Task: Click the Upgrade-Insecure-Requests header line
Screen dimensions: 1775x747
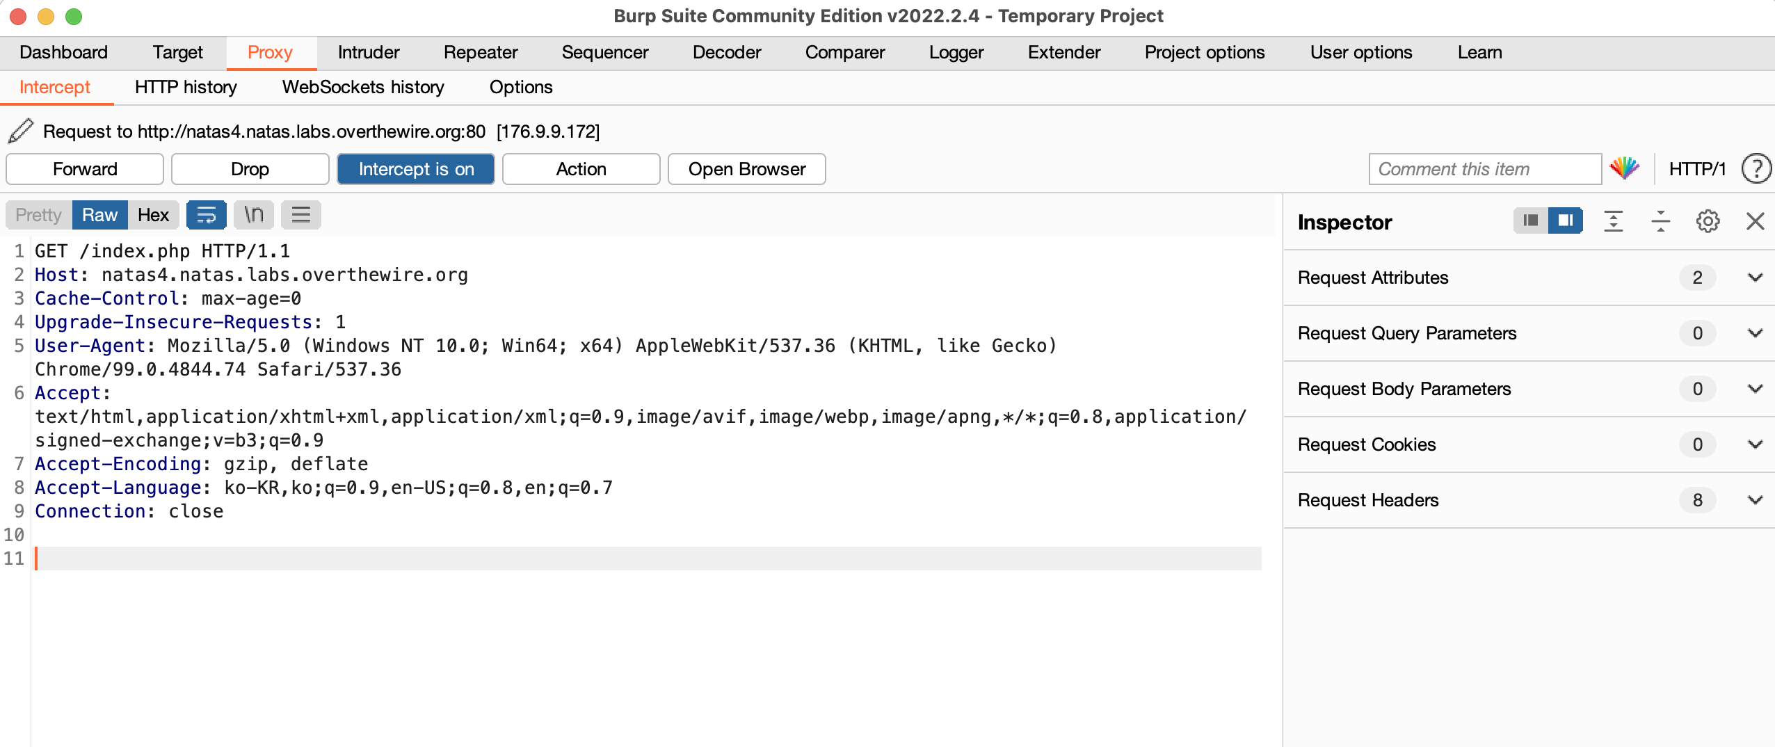Action: coord(191,322)
